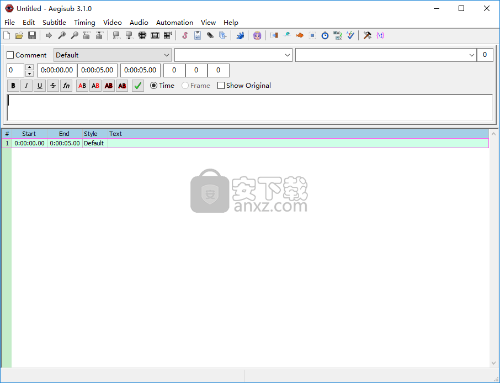This screenshot has width=500, height=383.
Task: Set outline color with third AB button
Action: click(109, 86)
